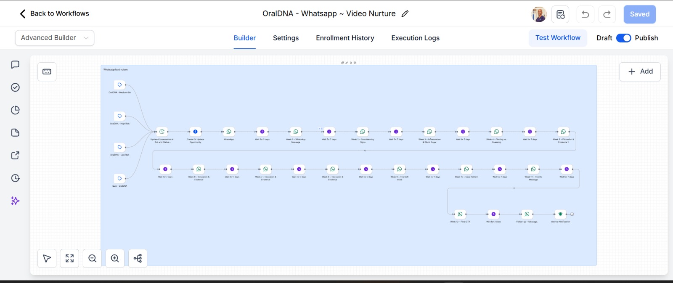Click the pencil icon to rename workflow
The image size is (673, 283).
pos(405,13)
